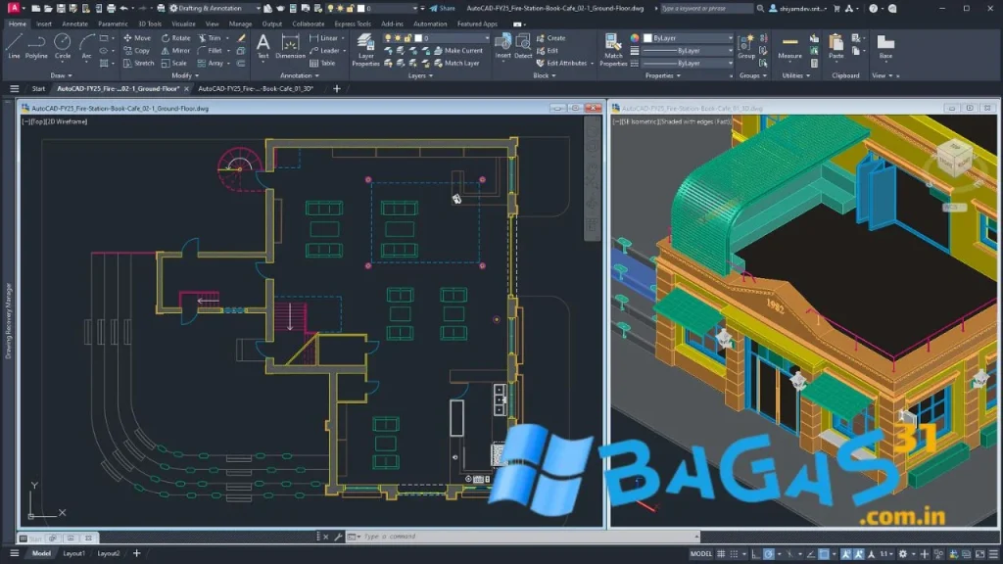The width and height of the screenshot is (1003, 564).
Task: Select the Line draw tool
Action: pyautogui.click(x=14, y=47)
